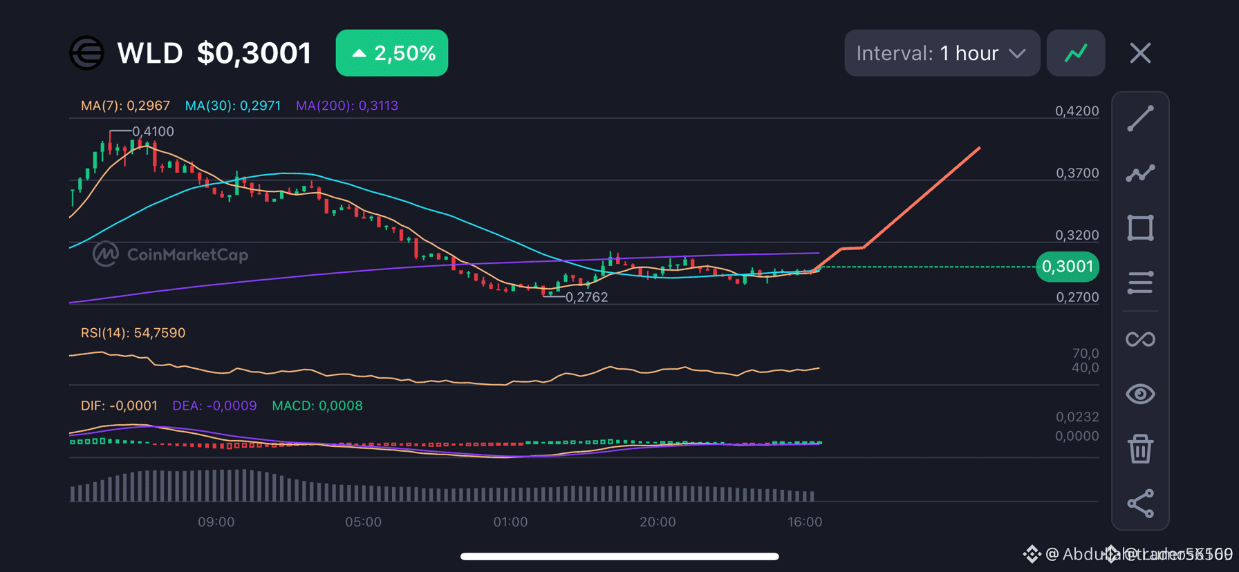
Task: Select the horizontal lines drawing tool
Action: (1140, 283)
